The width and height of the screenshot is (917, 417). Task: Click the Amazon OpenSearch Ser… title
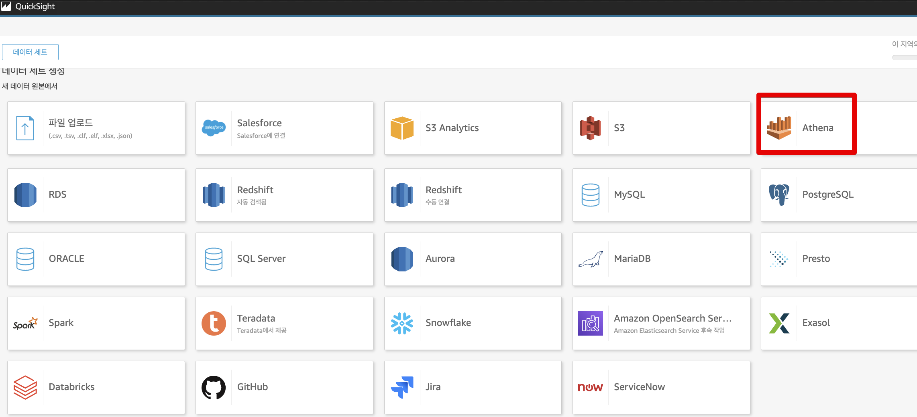[x=673, y=318]
